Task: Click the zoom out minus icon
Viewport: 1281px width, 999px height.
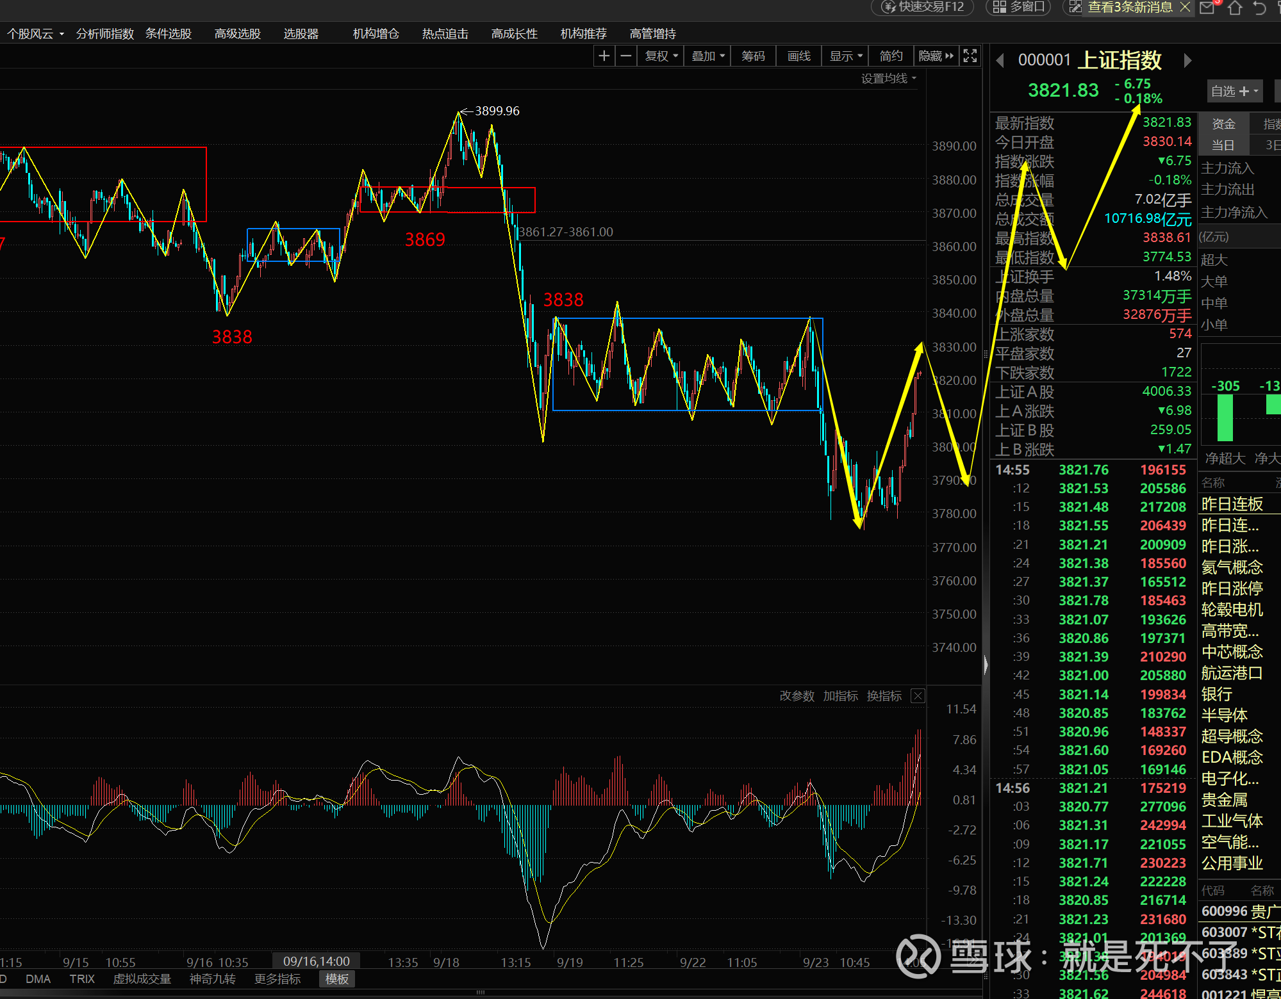Action: (626, 56)
